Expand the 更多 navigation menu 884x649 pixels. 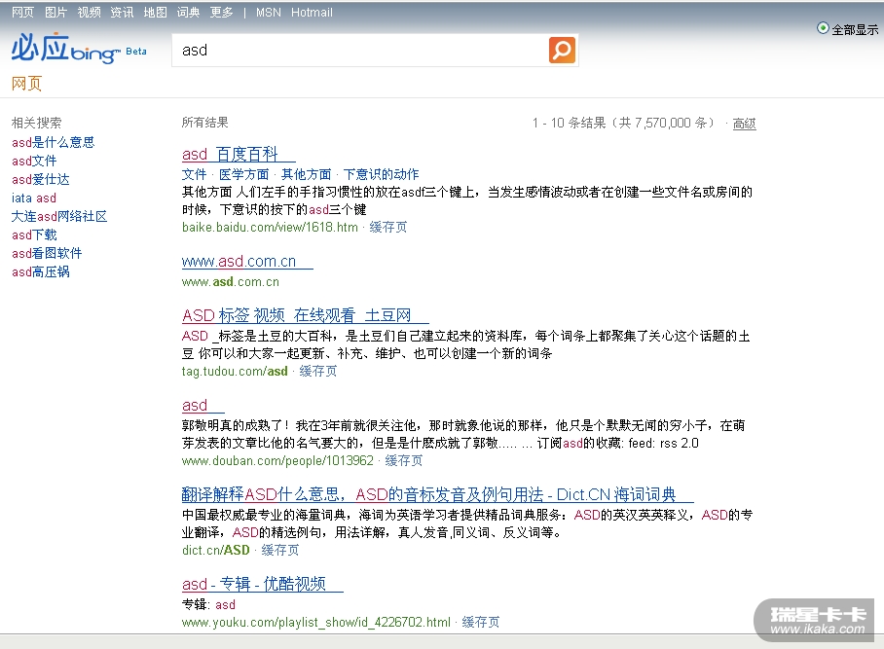click(222, 13)
